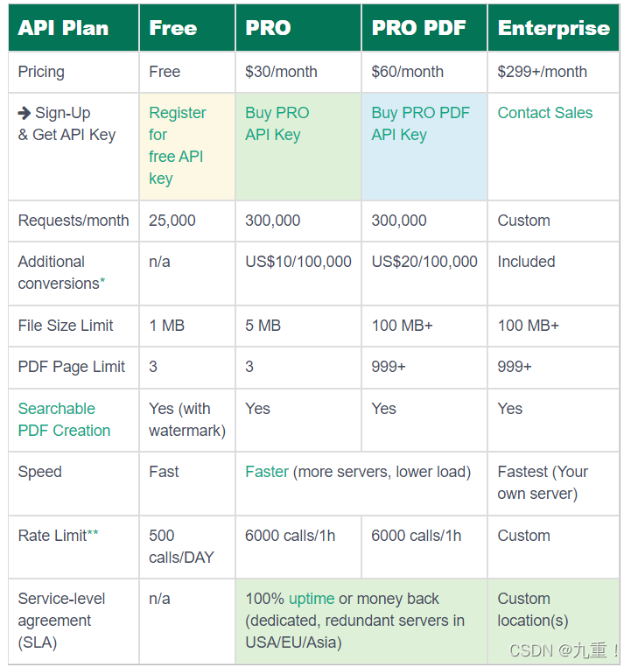Open the Buy PRO PDF API Key link
Viewport: 631px width, 667px height.
point(421,123)
